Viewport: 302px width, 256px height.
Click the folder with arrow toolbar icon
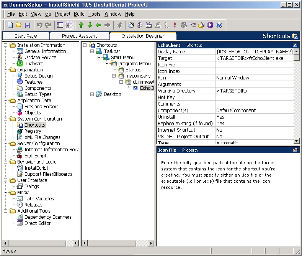201,25
